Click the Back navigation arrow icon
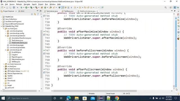This screenshot has height=101, width=180. 91,8
